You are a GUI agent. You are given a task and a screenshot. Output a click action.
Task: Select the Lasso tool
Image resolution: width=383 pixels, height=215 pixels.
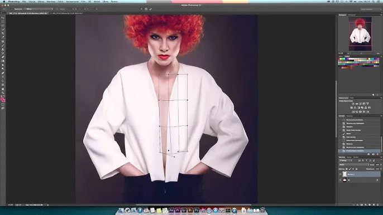[3, 26]
